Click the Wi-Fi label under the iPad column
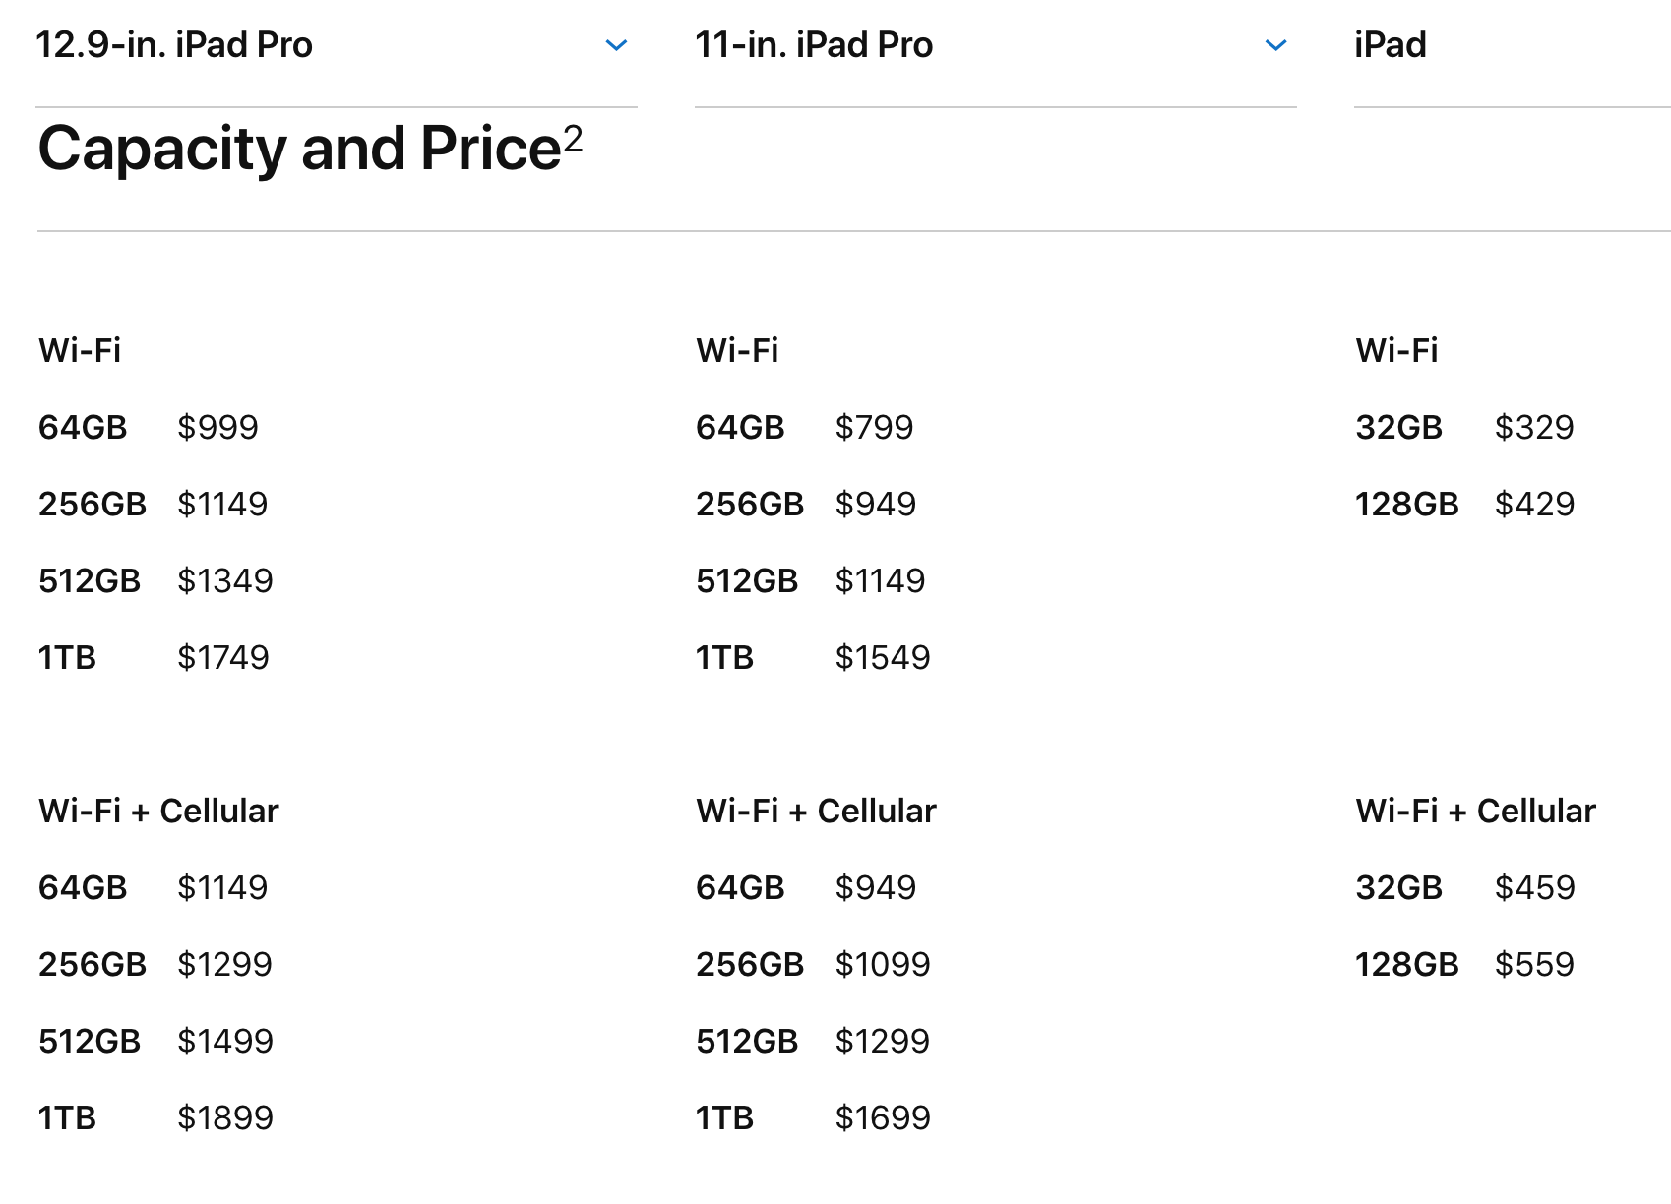Image resolution: width=1671 pixels, height=1204 pixels. pyautogui.click(x=1396, y=350)
